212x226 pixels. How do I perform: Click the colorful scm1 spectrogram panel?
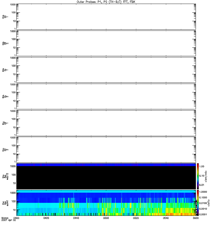(x=106, y=203)
